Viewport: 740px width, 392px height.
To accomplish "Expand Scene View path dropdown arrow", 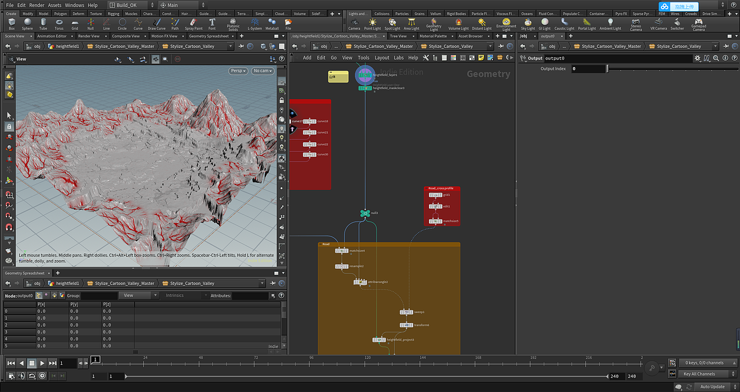I will (231, 46).
